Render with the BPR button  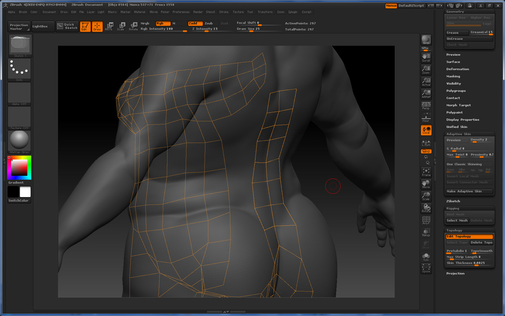[x=426, y=40]
